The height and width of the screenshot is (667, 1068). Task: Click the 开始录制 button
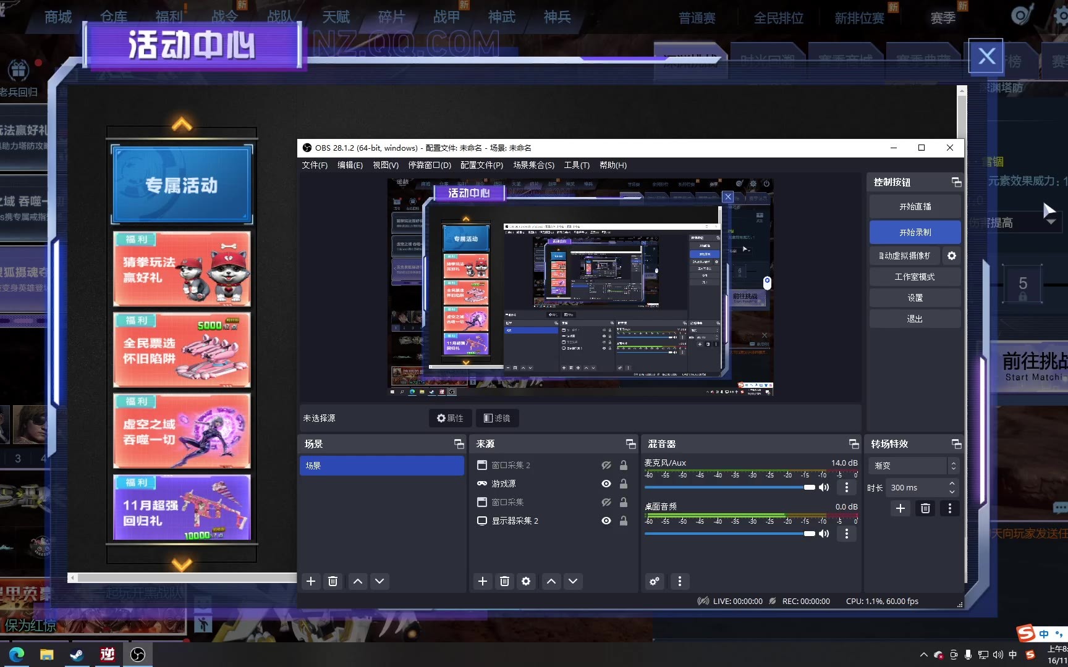click(x=915, y=232)
